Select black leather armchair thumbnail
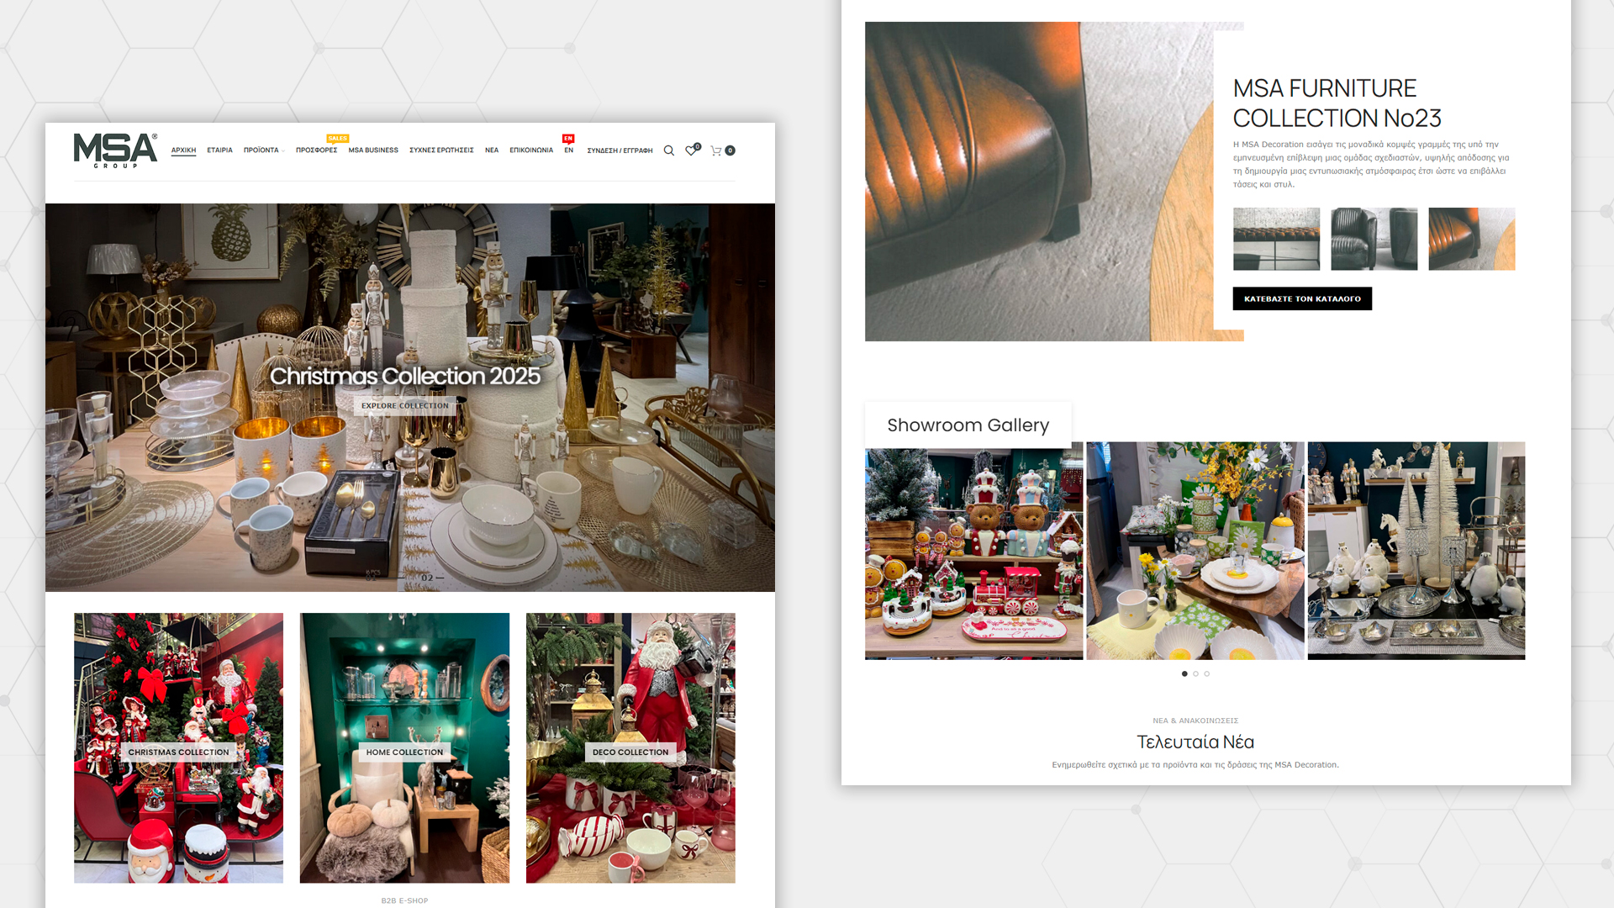1614x908 pixels. pyautogui.click(x=1374, y=239)
